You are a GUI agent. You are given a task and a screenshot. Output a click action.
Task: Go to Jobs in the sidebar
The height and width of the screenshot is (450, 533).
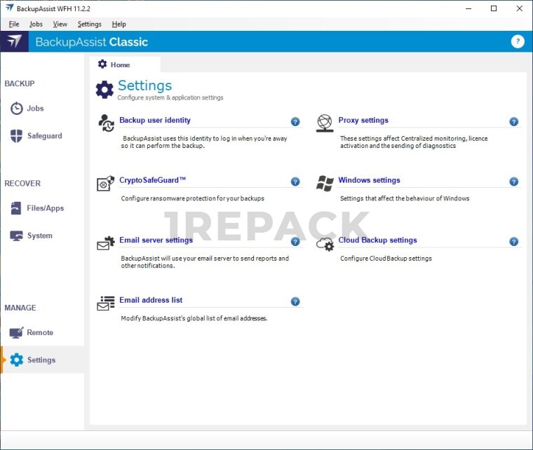coord(35,109)
